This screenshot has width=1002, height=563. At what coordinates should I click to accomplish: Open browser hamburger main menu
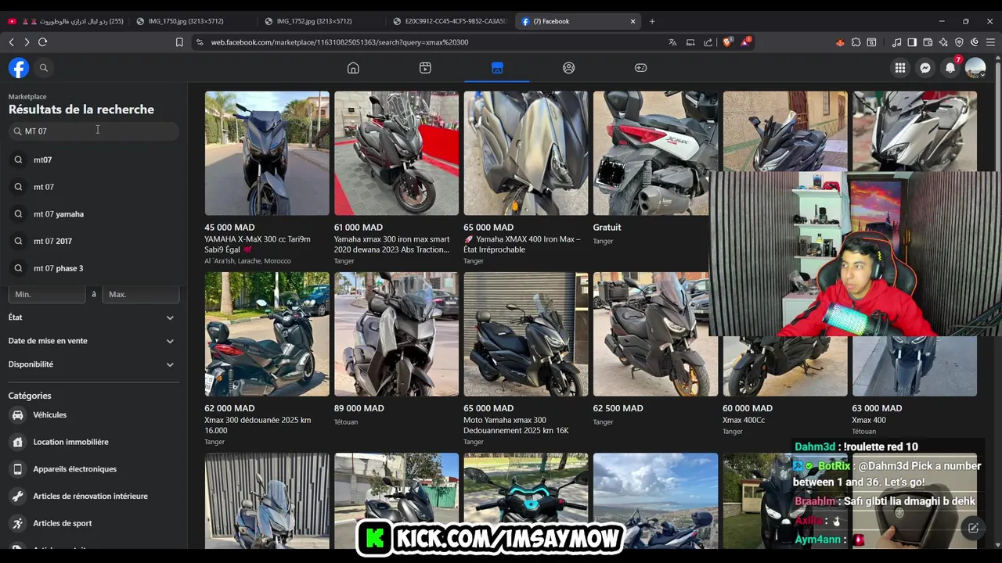tap(990, 42)
